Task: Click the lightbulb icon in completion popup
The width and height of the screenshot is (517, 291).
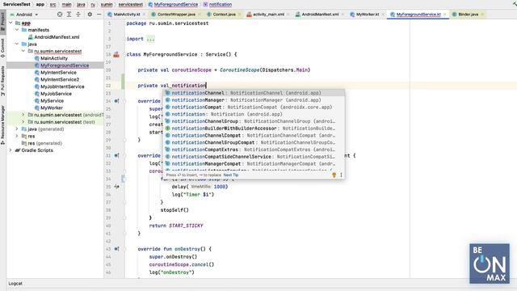Action: tap(334, 175)
